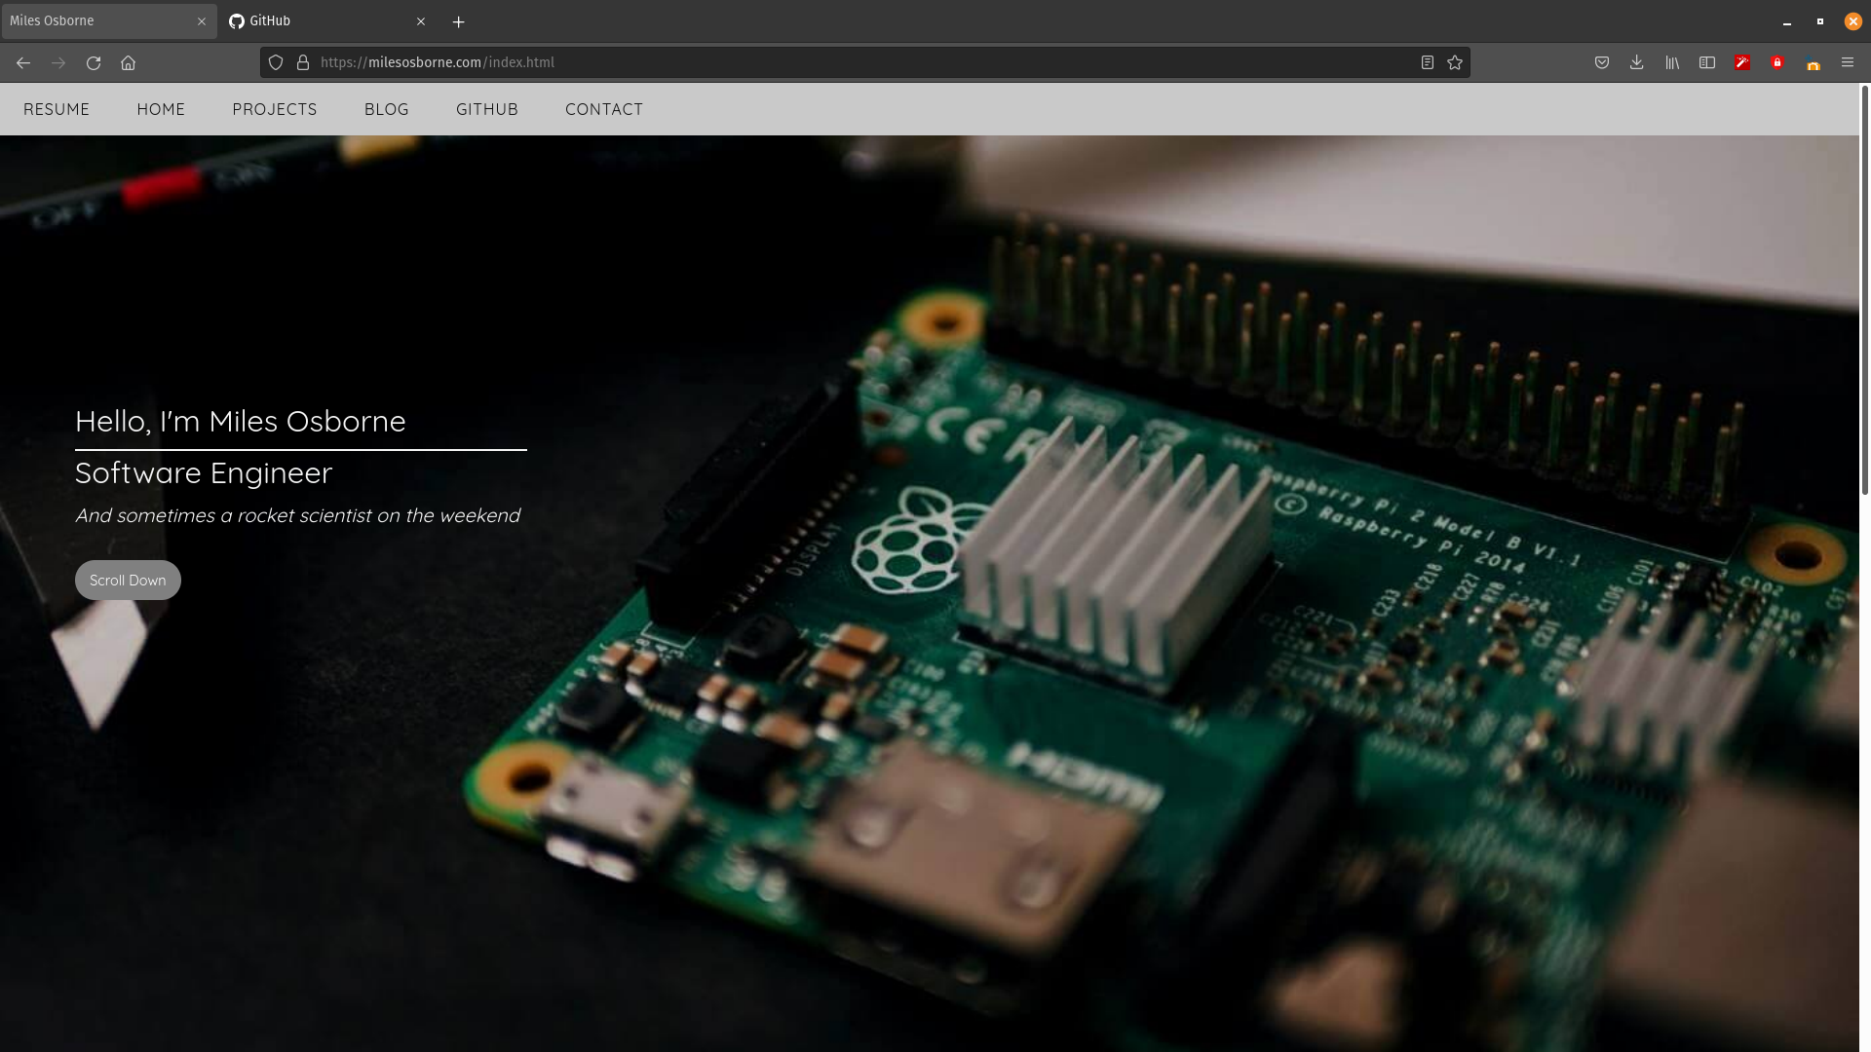The width and height of the screenshot is (1871, 1052).
Task: Click the heading 'Hello, I'm Miles Osborne'
Action: (241, 421)
